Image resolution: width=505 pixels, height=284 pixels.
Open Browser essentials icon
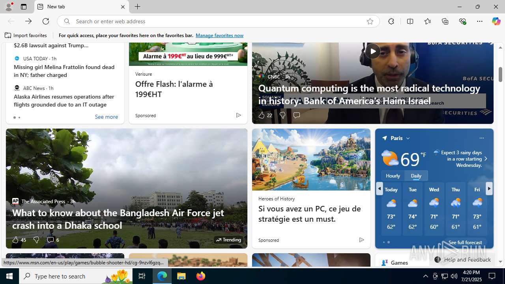[462, 21]
